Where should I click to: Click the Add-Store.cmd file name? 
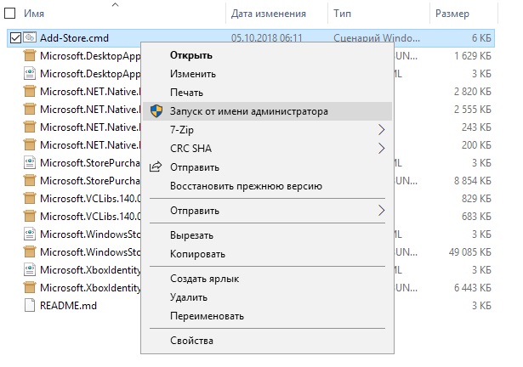[x=74, y=37]
